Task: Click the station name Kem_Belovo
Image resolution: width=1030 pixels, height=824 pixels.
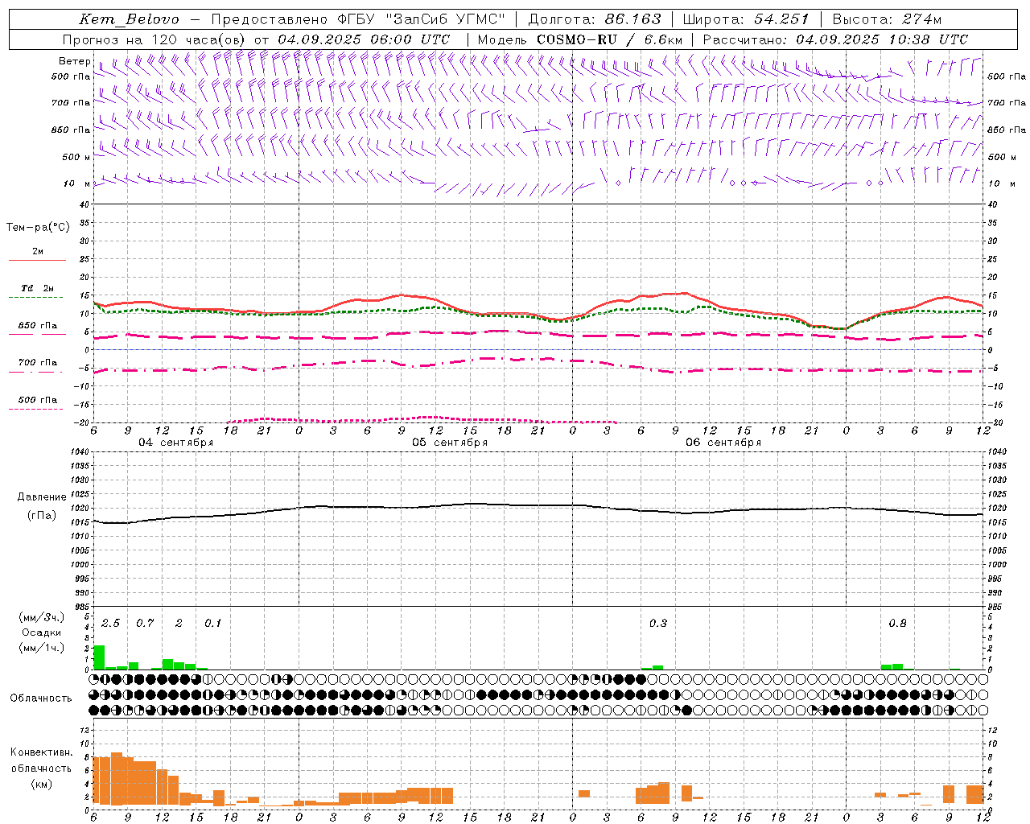Action: [130, 20]
